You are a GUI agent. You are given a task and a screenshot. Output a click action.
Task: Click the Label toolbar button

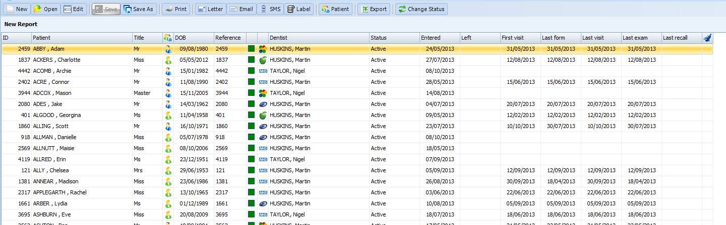[x=298, y=9]
